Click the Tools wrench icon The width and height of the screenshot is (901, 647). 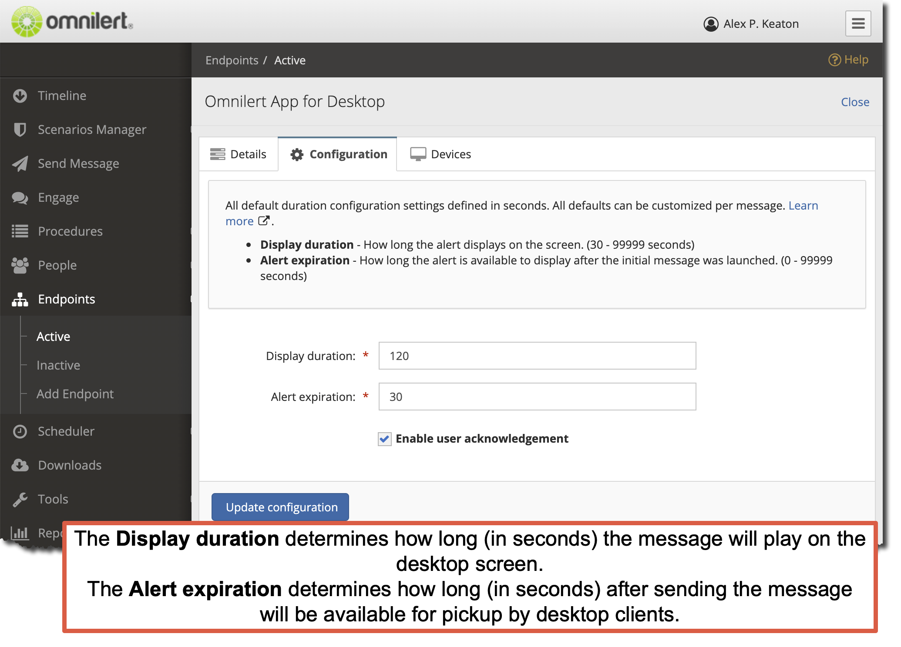tap(20, 499)
